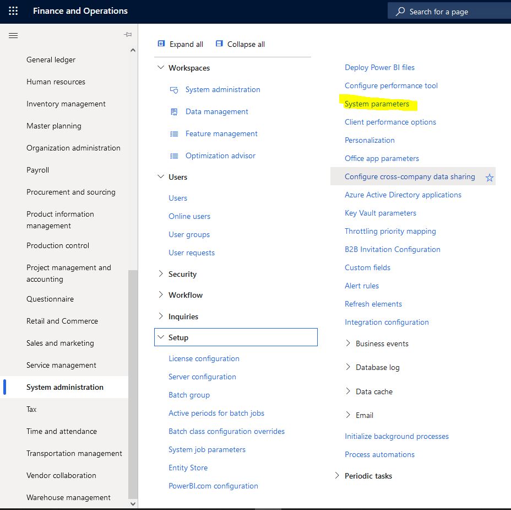Open the Personalization page
The image size is (511, 510).
[369, 140]
